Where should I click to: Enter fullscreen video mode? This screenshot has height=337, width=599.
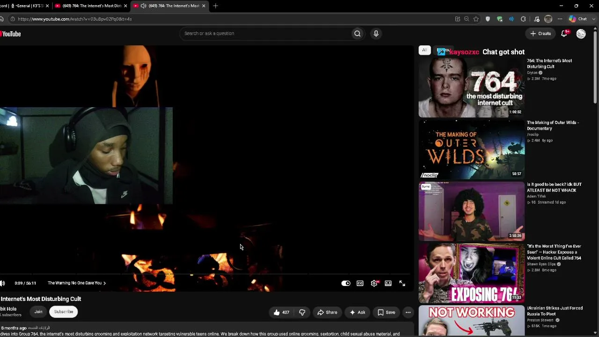[x=402, y=283]
